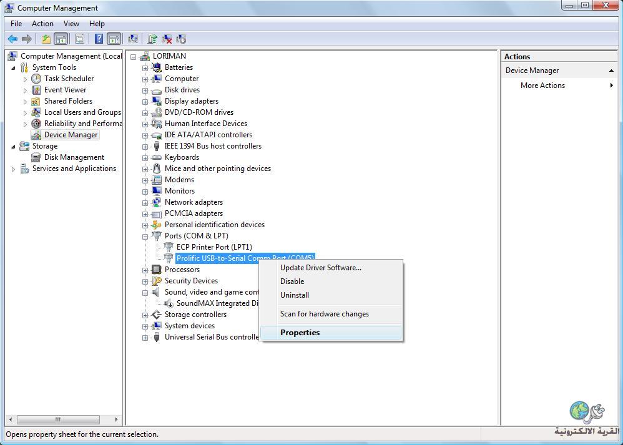Select ECP Printer Port (LPT1) device

click(214, 247)
